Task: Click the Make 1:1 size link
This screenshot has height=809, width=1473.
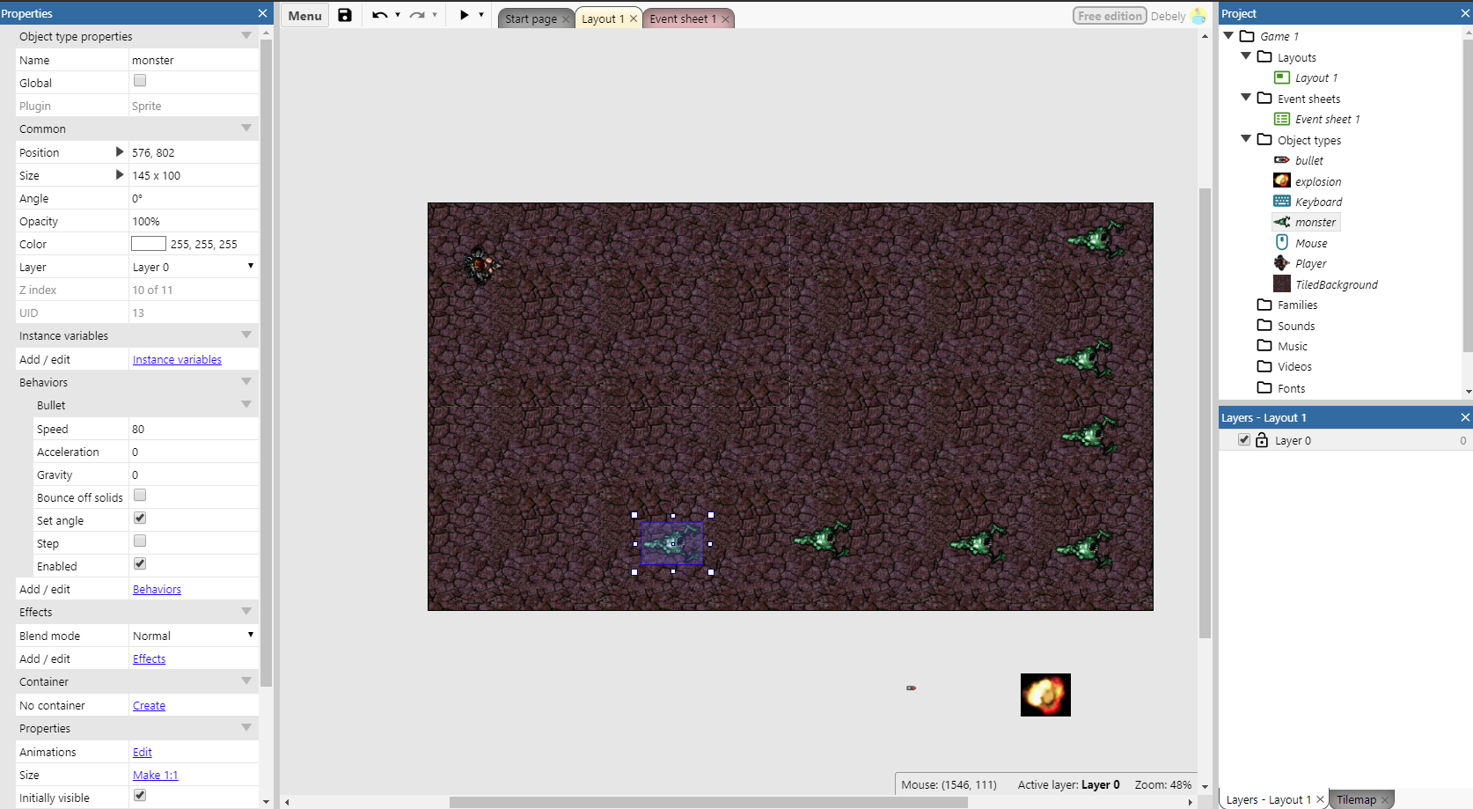Action: click(x=156, y=775)
